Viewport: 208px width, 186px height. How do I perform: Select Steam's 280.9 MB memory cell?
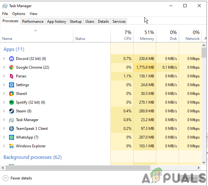(x=145, y=111)
